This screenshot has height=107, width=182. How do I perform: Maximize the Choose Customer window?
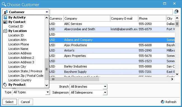(165, 4)
